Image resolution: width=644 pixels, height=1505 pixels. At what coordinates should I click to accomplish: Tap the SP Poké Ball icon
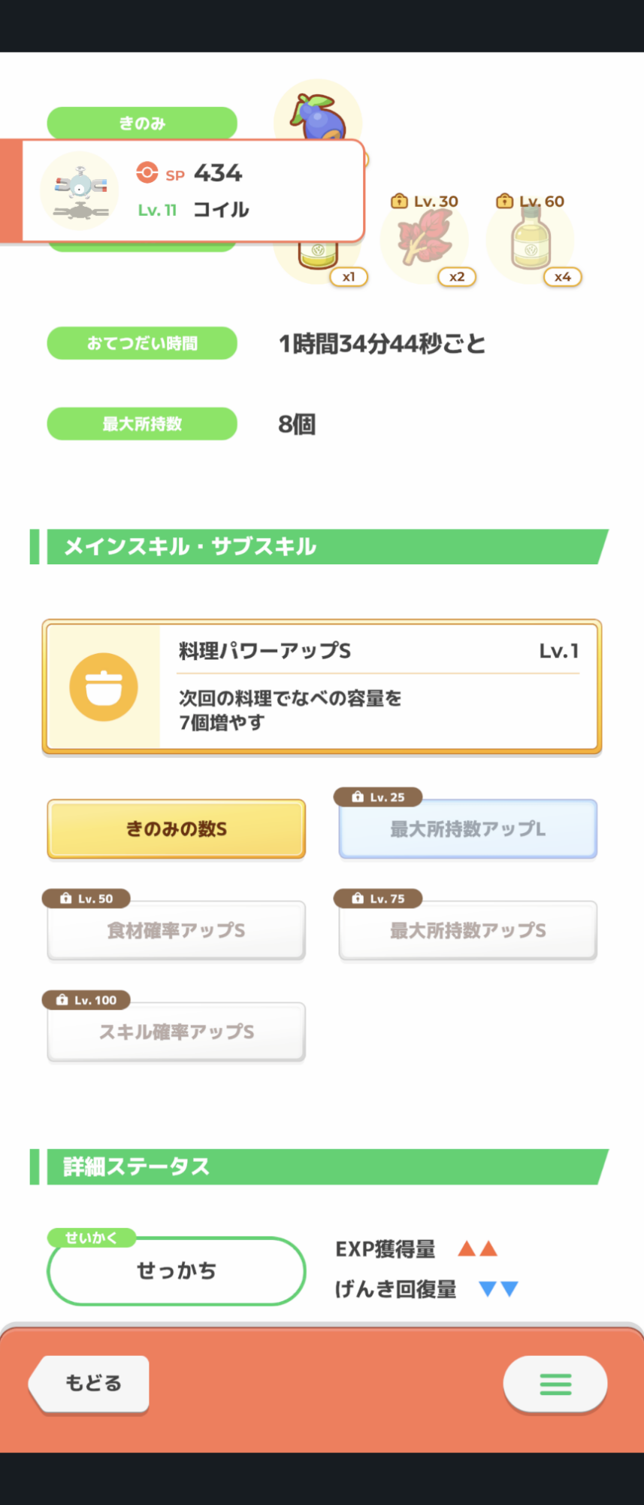(x=147, y=172)
